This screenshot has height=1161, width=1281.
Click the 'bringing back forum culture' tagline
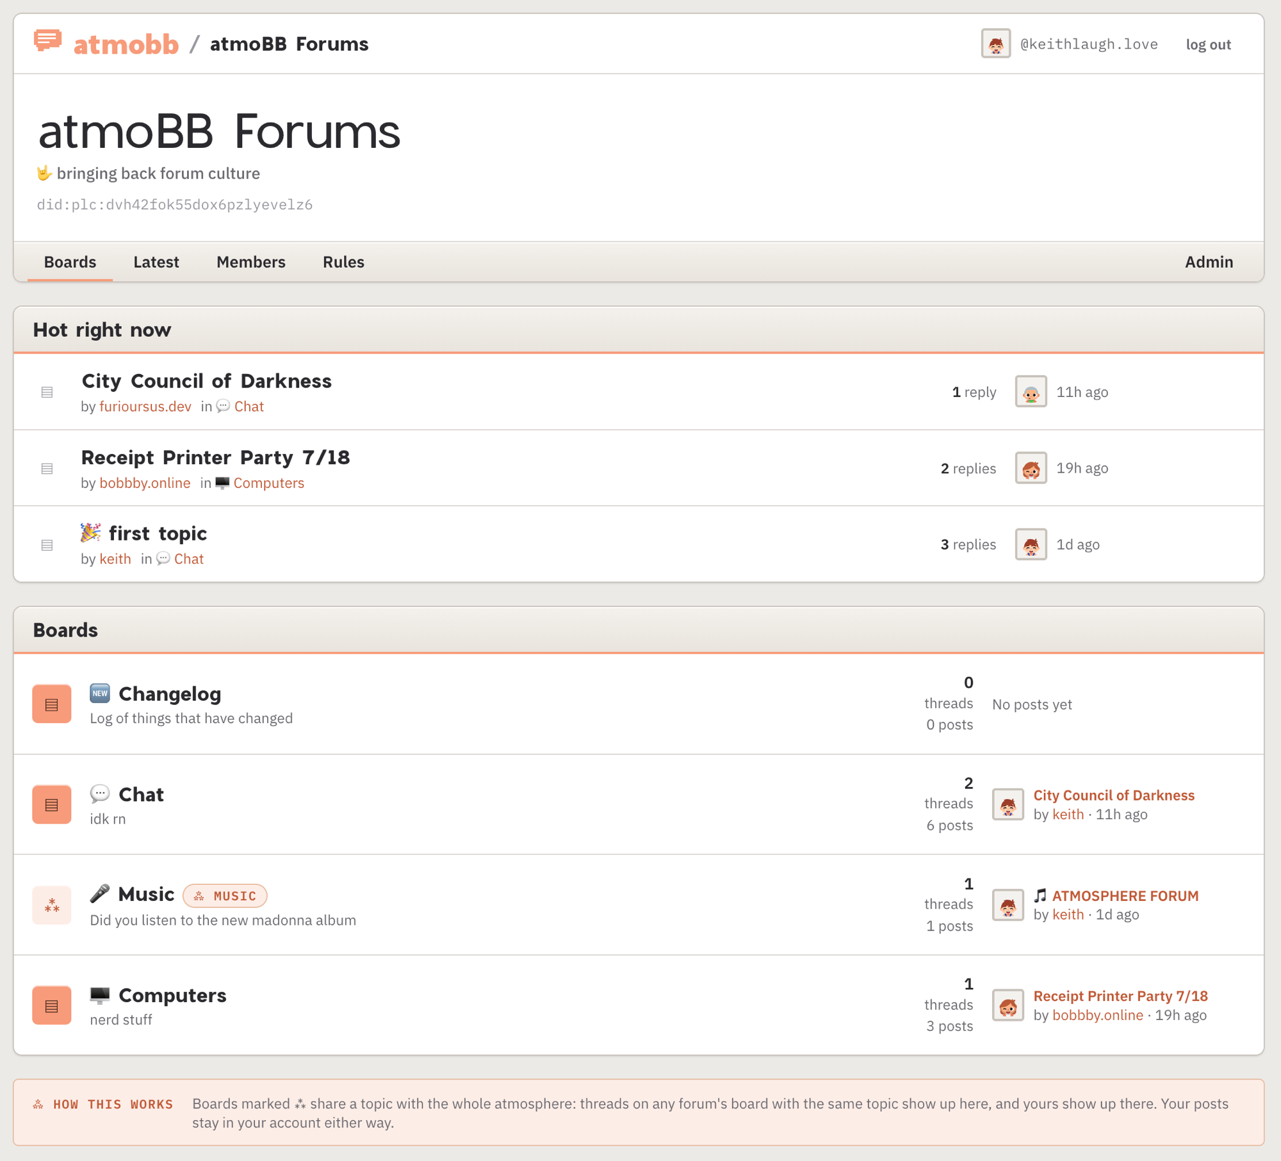(x=158, y=174)
